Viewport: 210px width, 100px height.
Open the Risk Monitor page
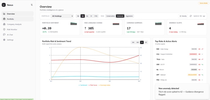[x=17, y=29]
